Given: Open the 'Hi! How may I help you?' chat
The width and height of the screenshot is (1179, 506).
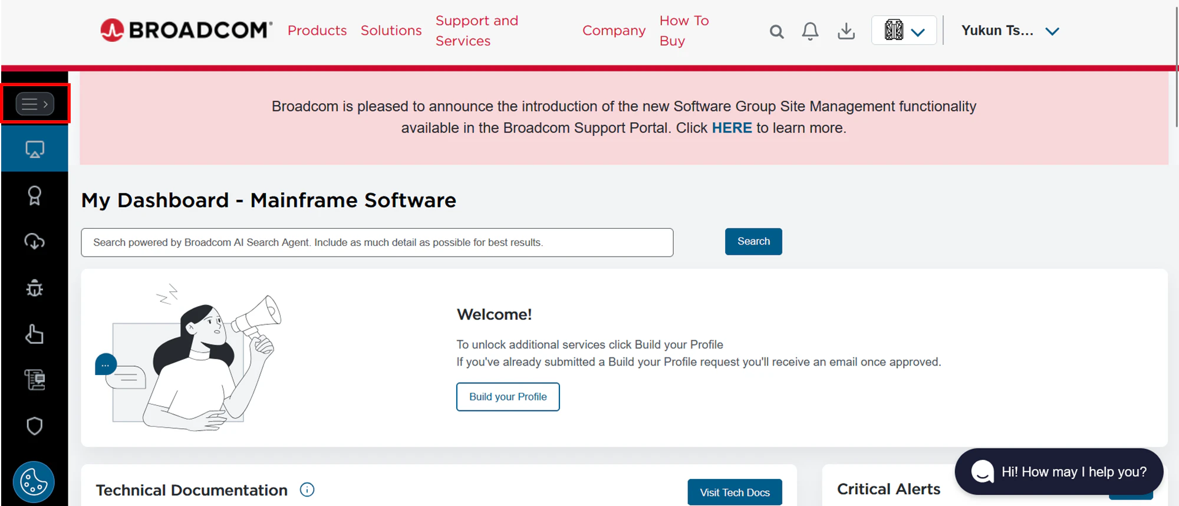Looking at the screenshot, I should [x=1059, y=471].
